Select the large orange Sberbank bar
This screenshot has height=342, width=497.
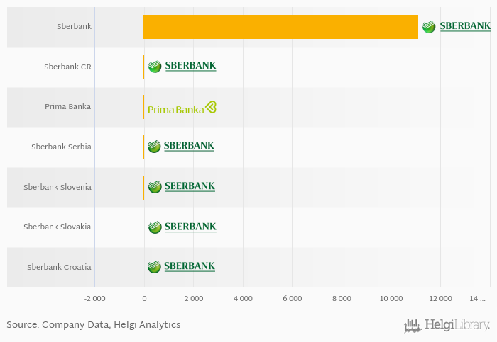(x=281, y=27)
